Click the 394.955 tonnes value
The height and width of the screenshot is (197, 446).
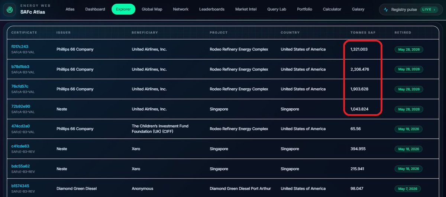click(358, 149)
